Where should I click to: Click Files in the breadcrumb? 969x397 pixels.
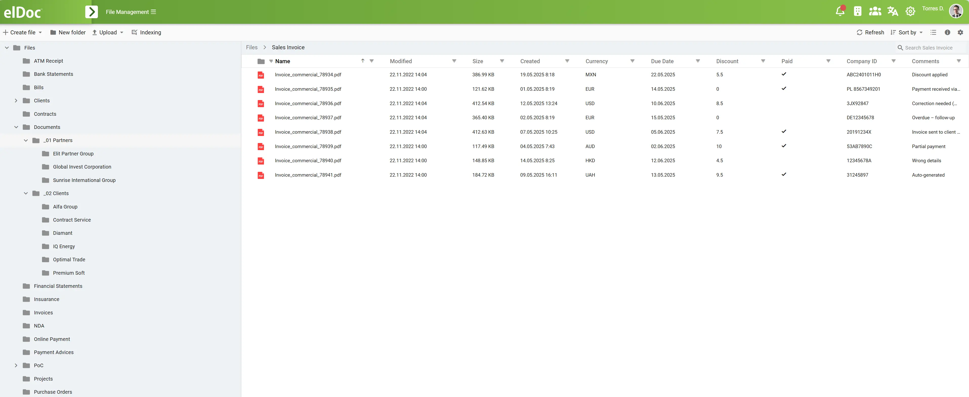click(x=252, y=47)
